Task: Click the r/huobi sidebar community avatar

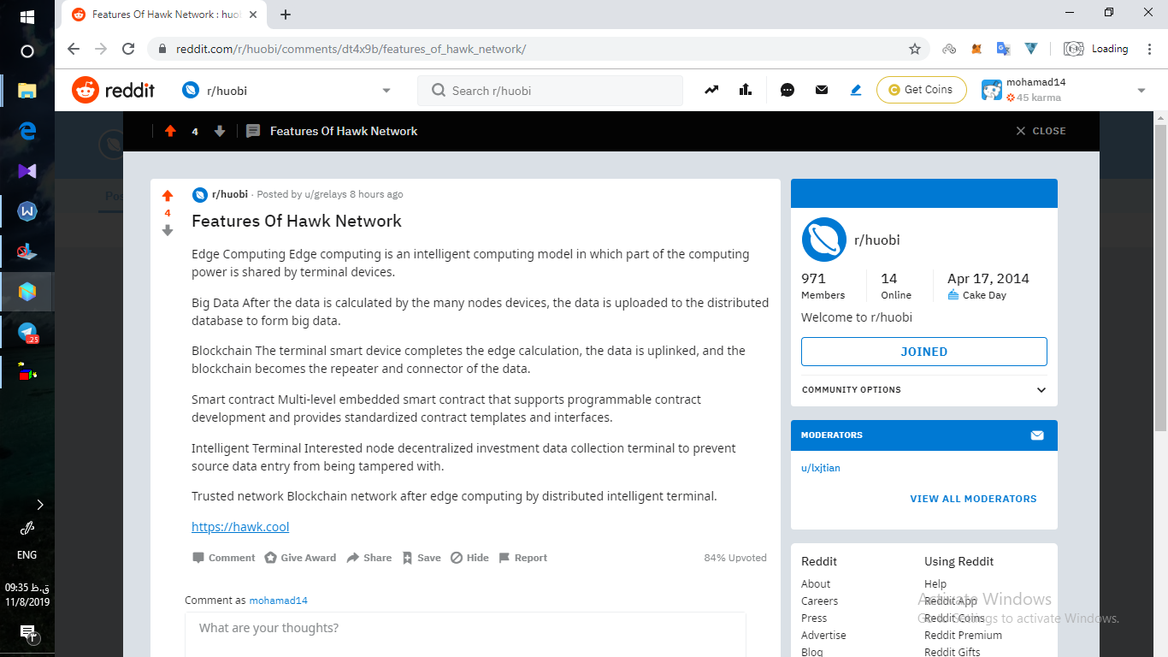Action: coord(824,240)
